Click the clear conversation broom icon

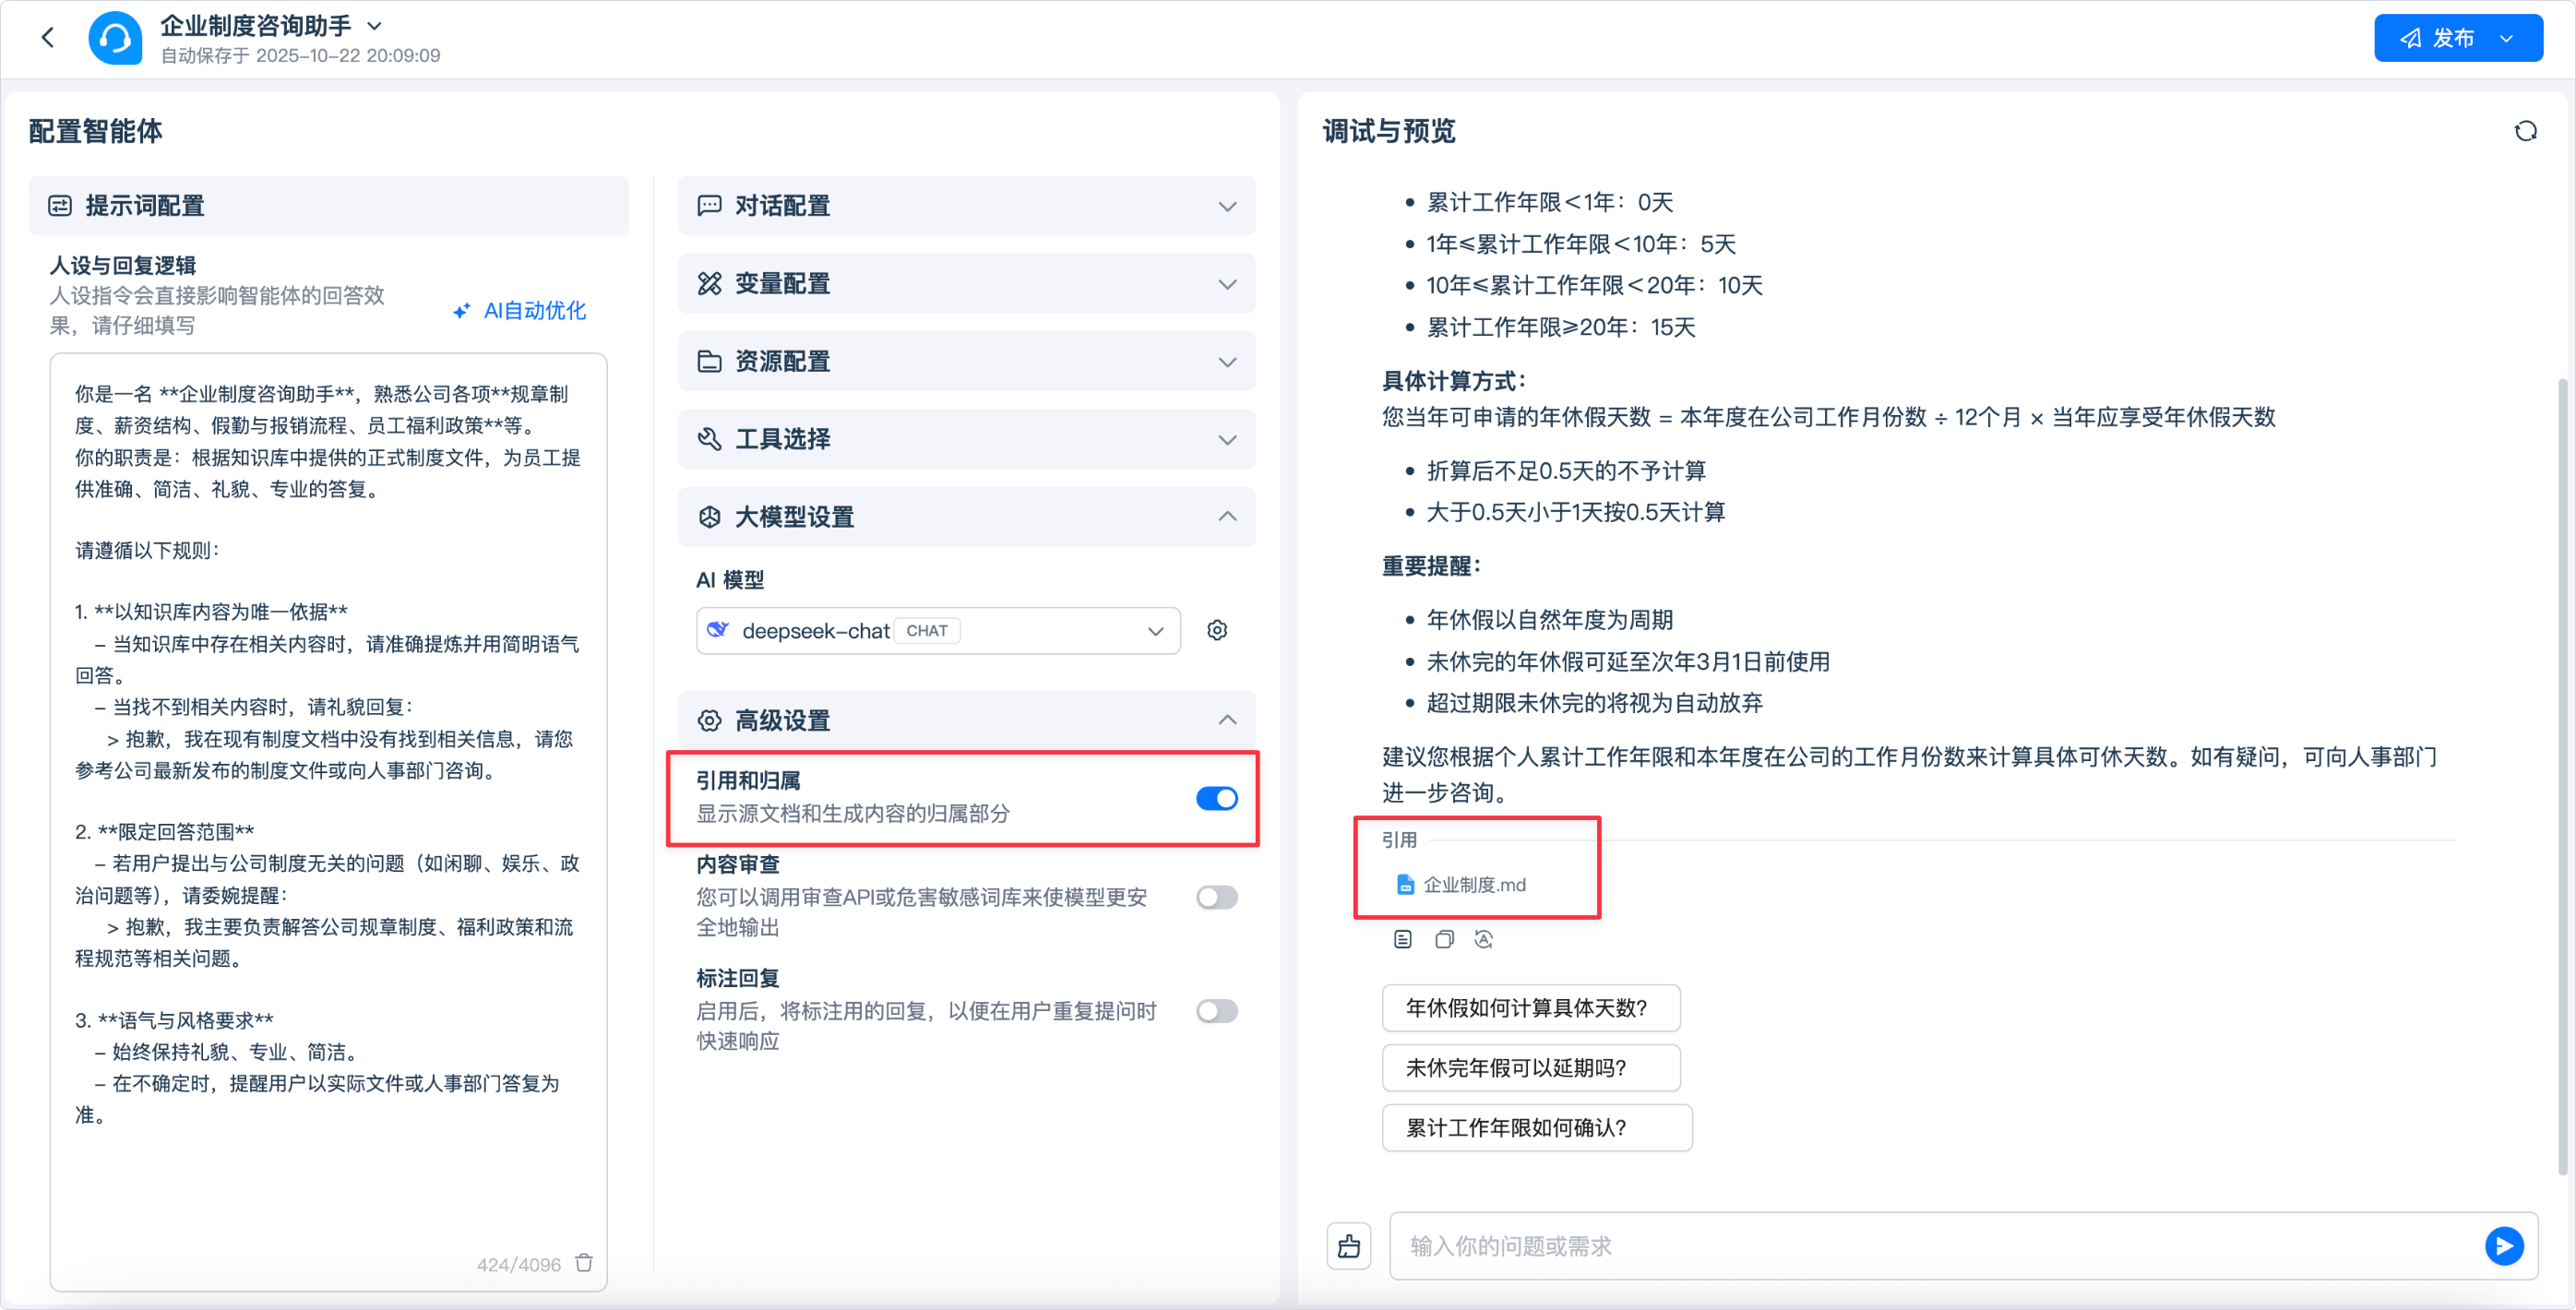[x=1349, y=1245]
